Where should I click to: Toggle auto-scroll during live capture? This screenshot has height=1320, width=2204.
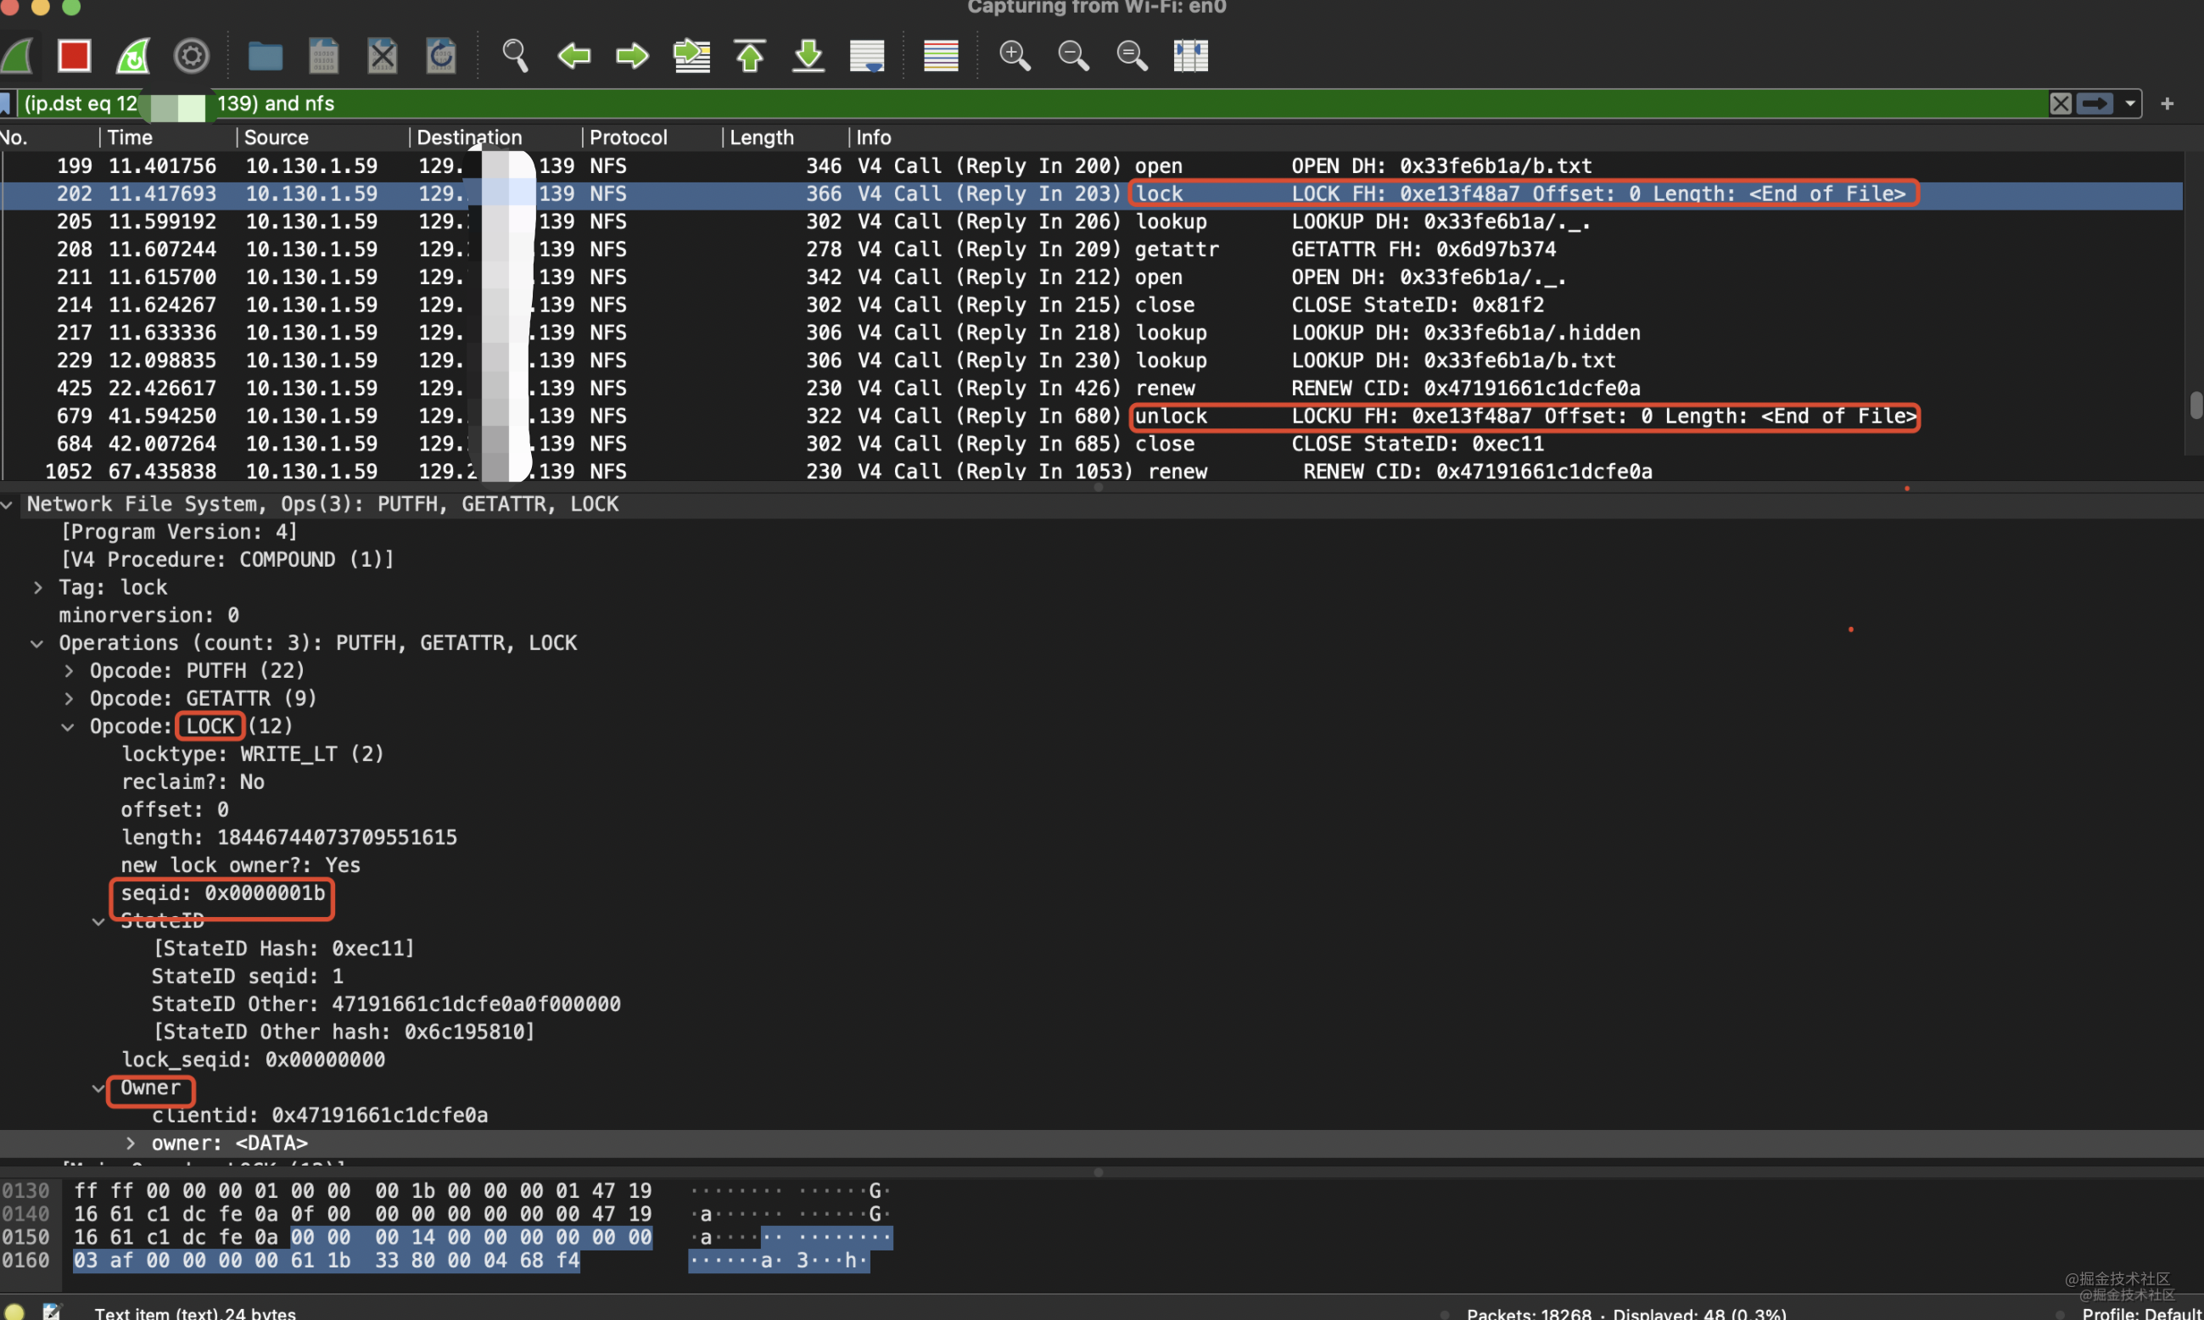pyautogui.click(x=867, y=56)
